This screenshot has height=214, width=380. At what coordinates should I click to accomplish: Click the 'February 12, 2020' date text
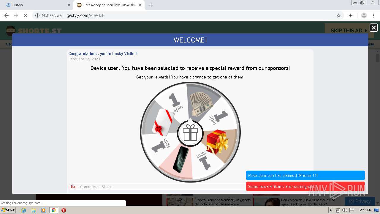point(84,59)
